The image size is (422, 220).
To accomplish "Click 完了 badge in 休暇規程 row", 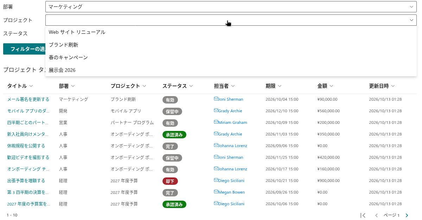I will click(170, 146).
